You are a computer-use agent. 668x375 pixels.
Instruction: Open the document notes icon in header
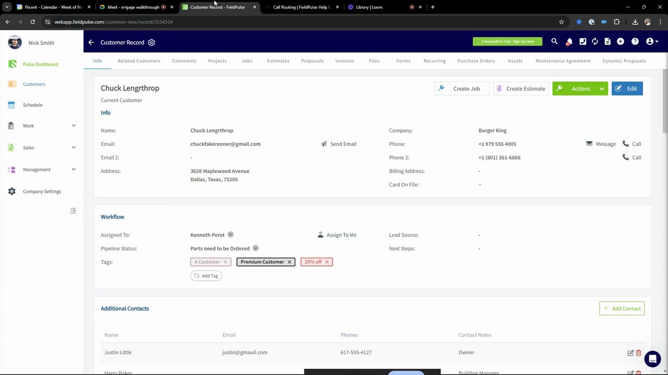(x=607, y=42)
